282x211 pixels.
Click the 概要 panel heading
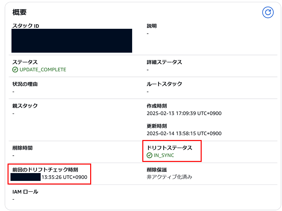pos(19,12)
